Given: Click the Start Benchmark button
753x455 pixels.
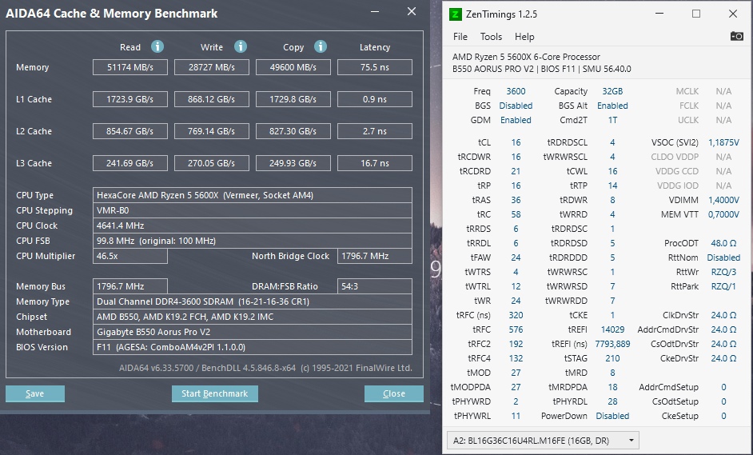Looking at the screenshot, I should 215,393.
